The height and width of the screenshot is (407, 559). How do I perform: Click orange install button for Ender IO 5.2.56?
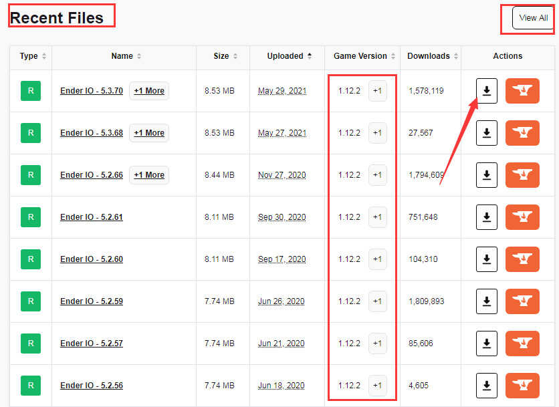tap(522, 385)
